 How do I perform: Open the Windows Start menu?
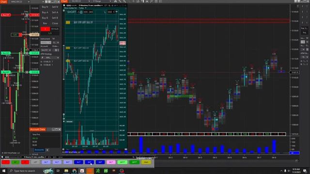[x=4, y=171]
